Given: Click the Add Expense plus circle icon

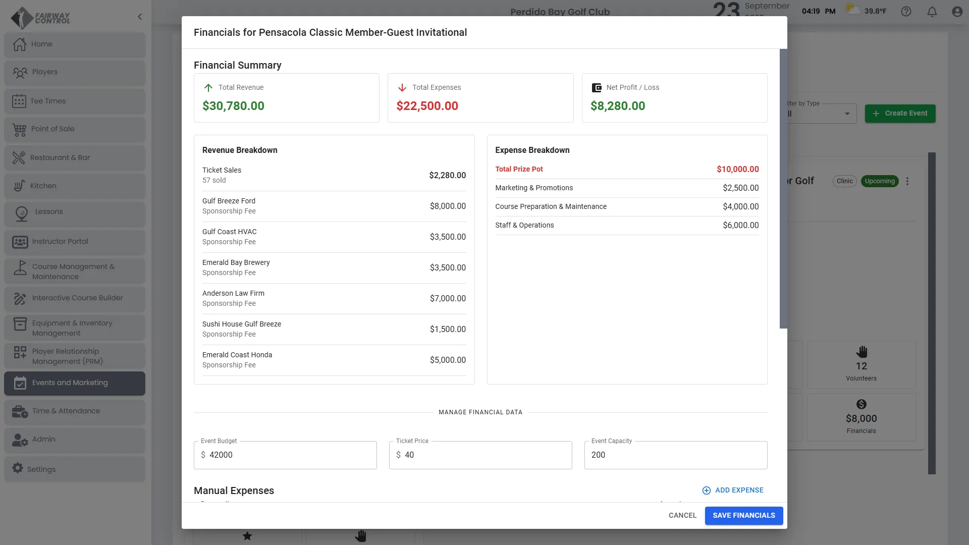Looking at the screenshot, I should 707,490.
